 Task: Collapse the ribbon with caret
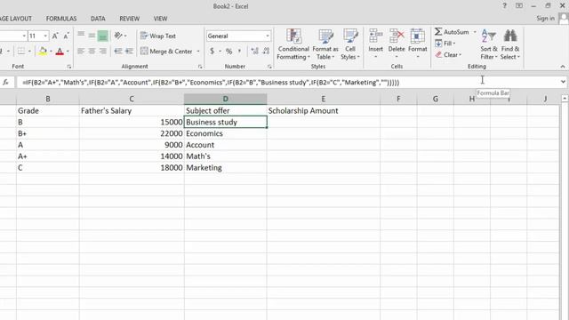pos(563,67)
